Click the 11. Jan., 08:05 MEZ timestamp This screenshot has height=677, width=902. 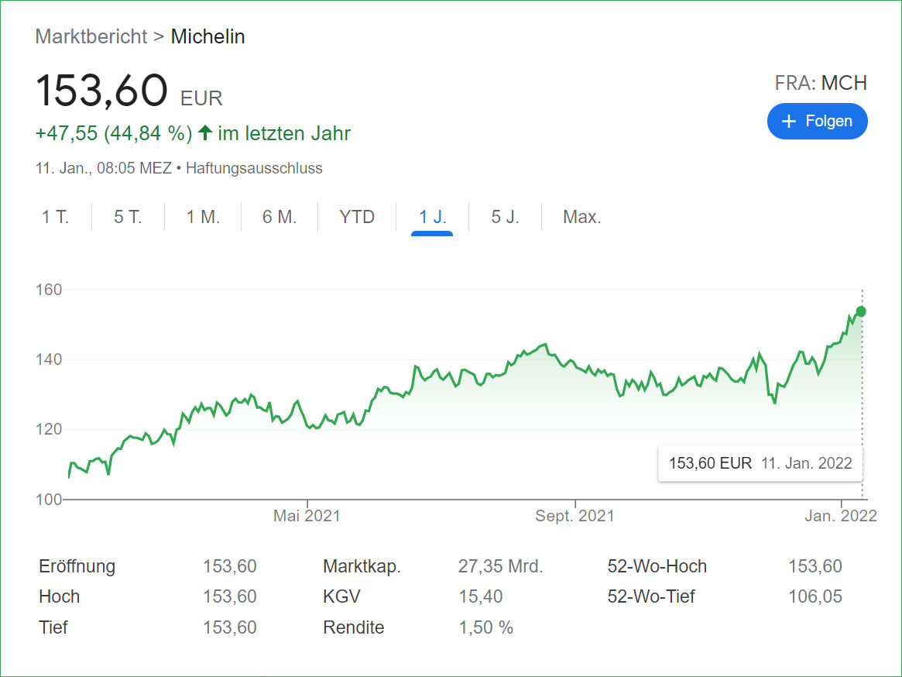(x=104, y=168)
